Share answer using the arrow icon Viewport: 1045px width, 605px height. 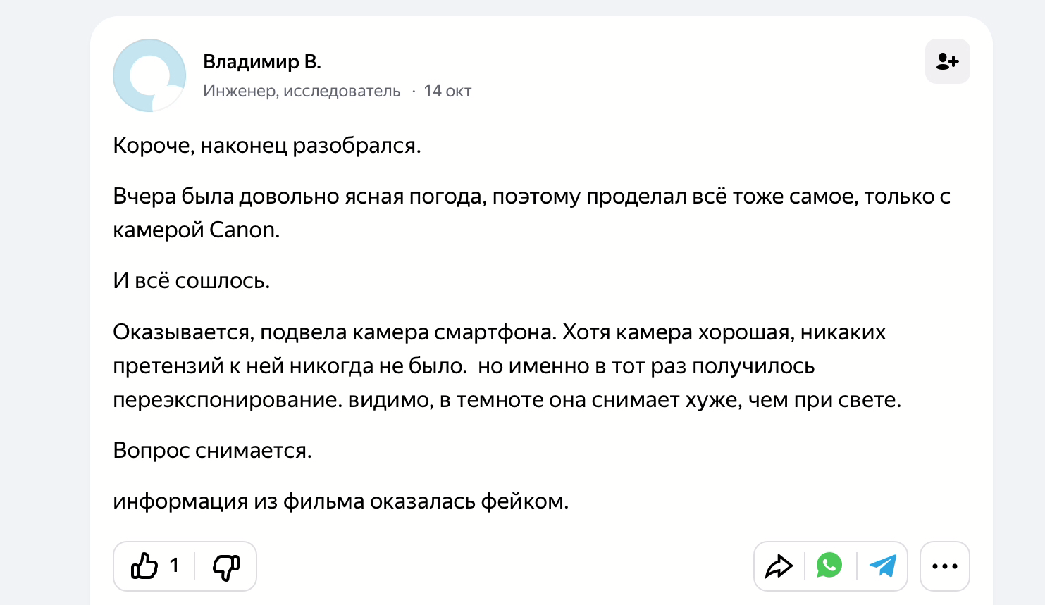pos(779,566)
